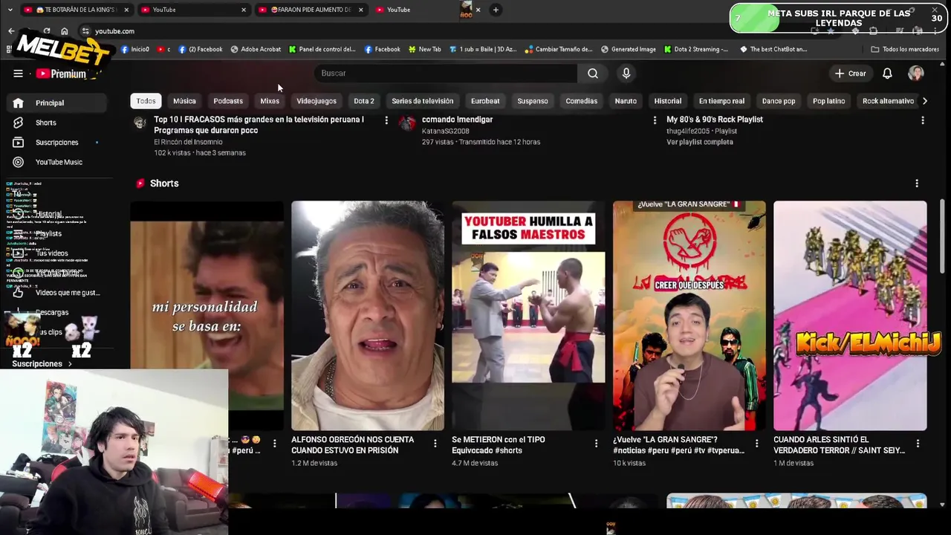Click the page vertical scrollbar
The image size is (951, 535).
pyautogui.click(x=942, y=236)
